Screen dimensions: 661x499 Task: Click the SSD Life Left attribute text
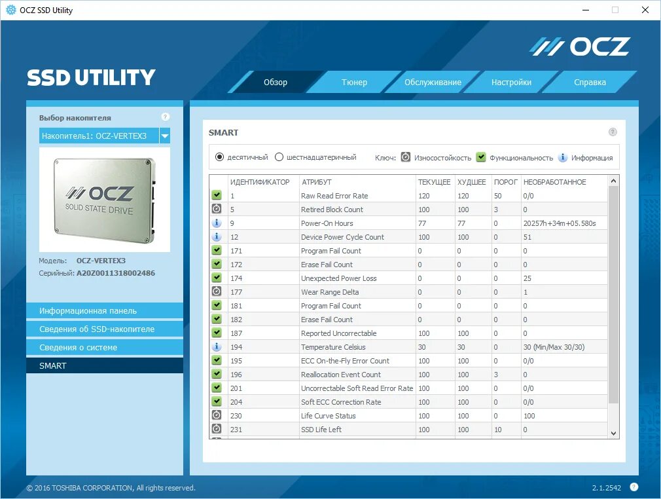(x=321, y=430)
